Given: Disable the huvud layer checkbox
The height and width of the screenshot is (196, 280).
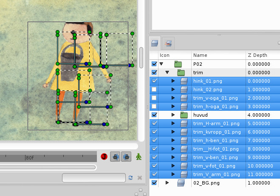Looking at the screenshot, I should click(x=154, y=115).
